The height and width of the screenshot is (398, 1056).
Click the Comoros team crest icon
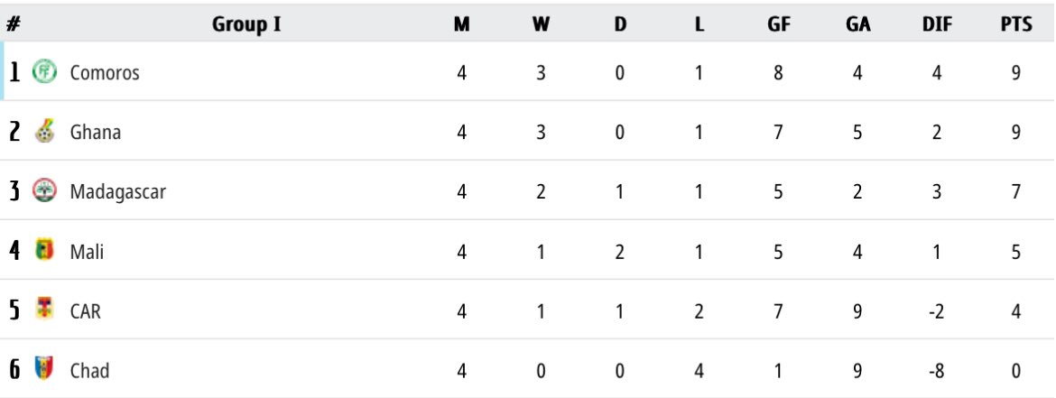[44, 71]
